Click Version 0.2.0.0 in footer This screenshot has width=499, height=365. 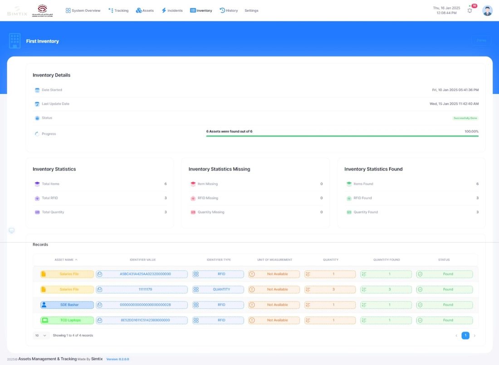click(x=117, y=359)
